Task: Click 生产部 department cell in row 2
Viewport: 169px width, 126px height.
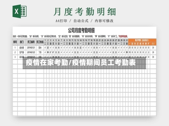Action: click(x=22, y=52)
